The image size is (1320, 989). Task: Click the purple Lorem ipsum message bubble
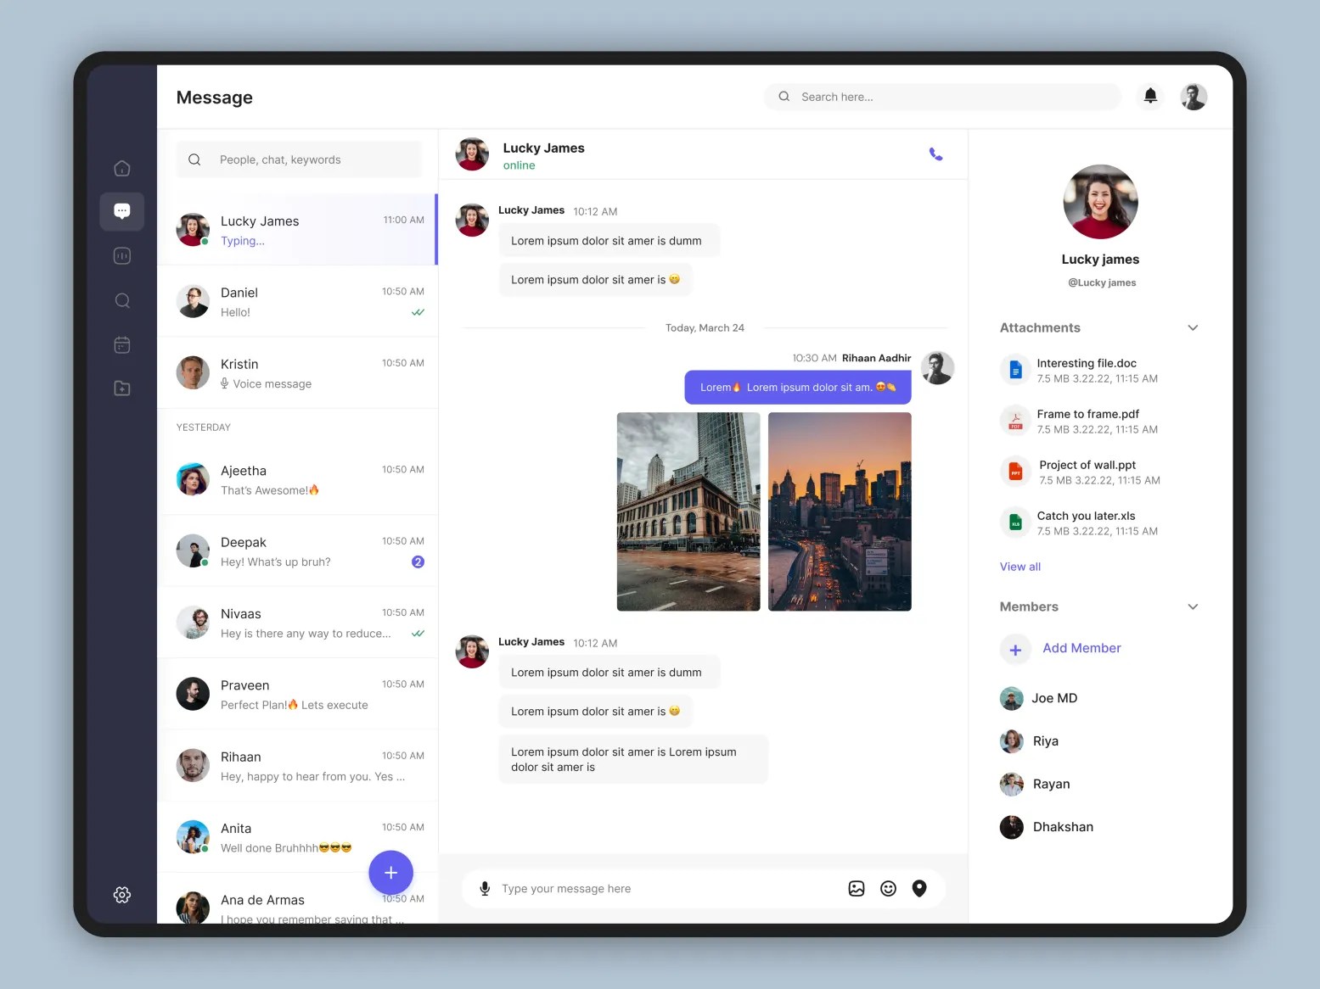tap(798, 387)
